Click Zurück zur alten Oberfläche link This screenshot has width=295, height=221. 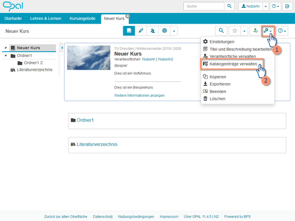point(65,216)
